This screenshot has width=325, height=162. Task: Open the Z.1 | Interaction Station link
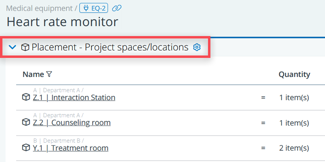click(x=74, y=98)
